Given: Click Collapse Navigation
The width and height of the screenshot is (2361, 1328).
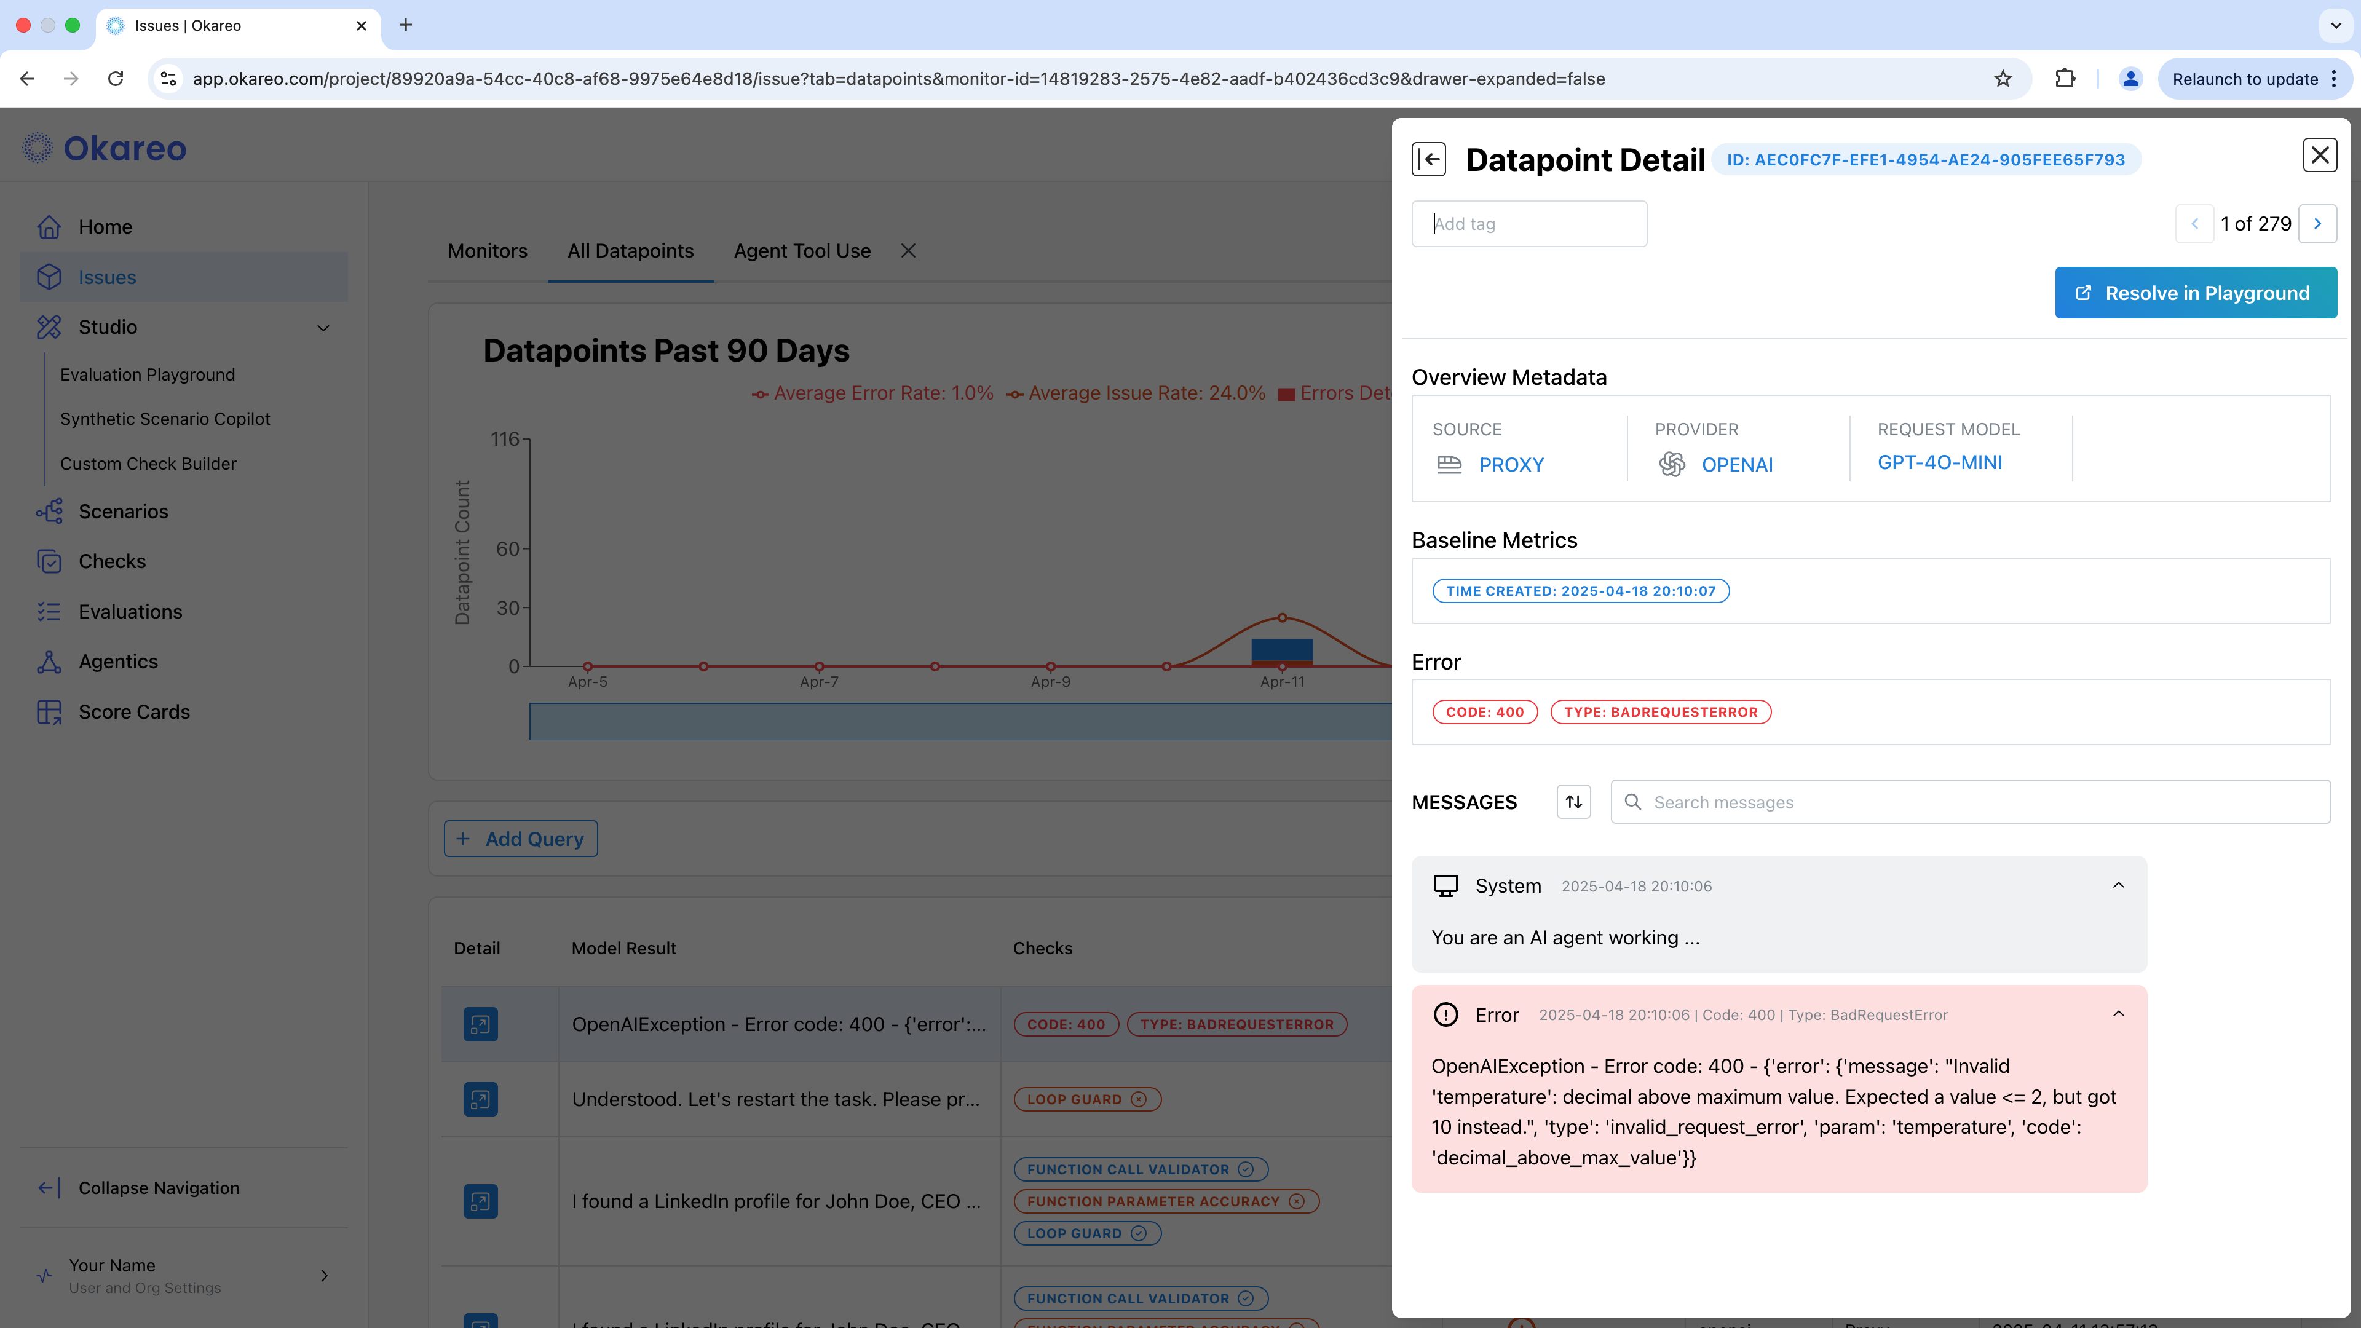Looking at the screenshot, I should tap(159, 1188).
